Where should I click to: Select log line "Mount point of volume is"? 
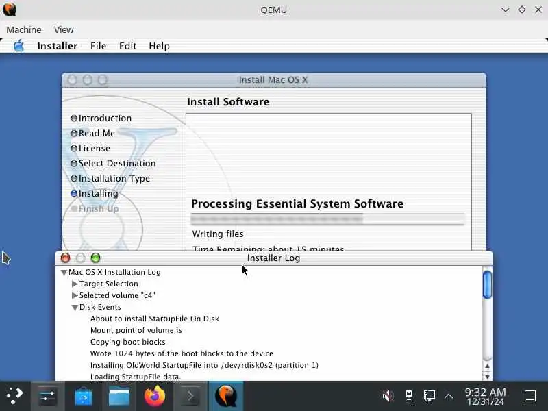(136, 330)
